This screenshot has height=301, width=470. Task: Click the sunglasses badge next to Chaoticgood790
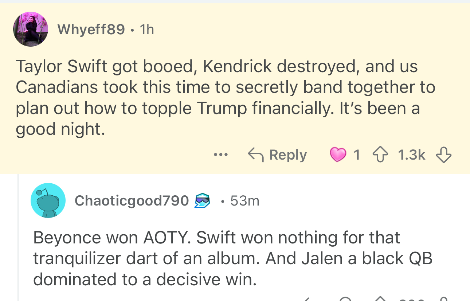(203, 201)
